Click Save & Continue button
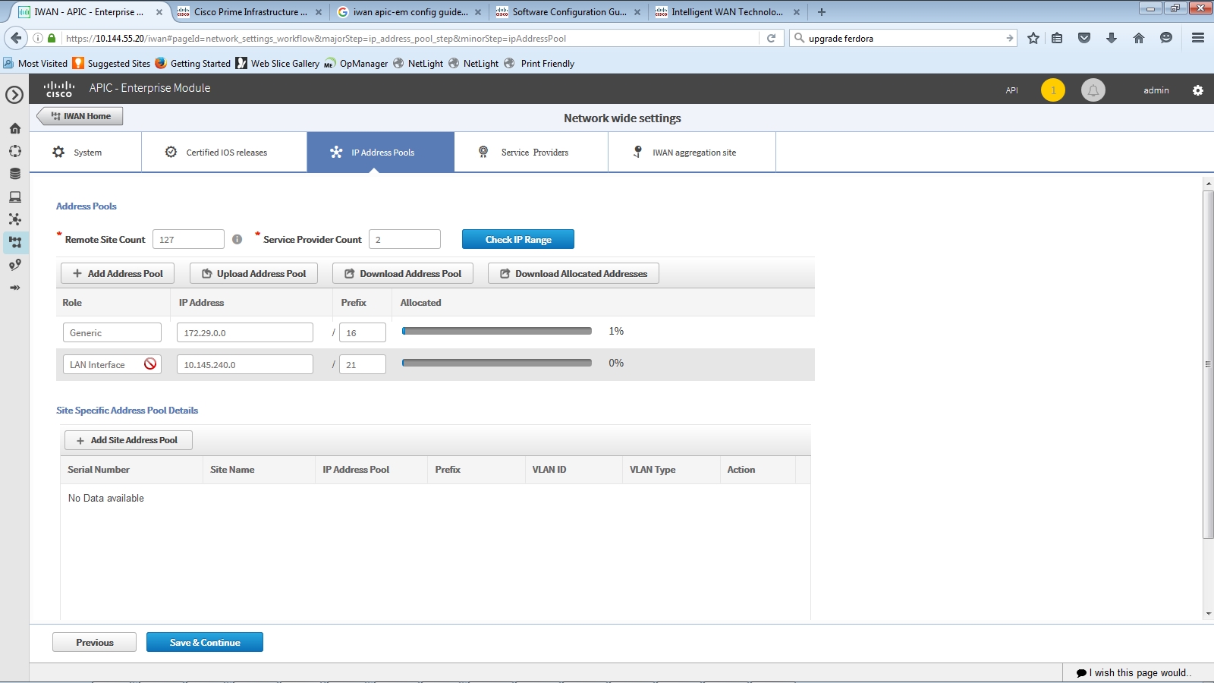 click(205, 642)
